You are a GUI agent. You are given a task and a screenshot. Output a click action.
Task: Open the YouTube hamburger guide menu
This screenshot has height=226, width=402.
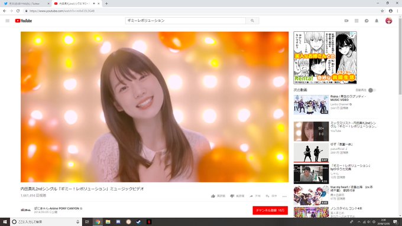click(x=8, y=21)
